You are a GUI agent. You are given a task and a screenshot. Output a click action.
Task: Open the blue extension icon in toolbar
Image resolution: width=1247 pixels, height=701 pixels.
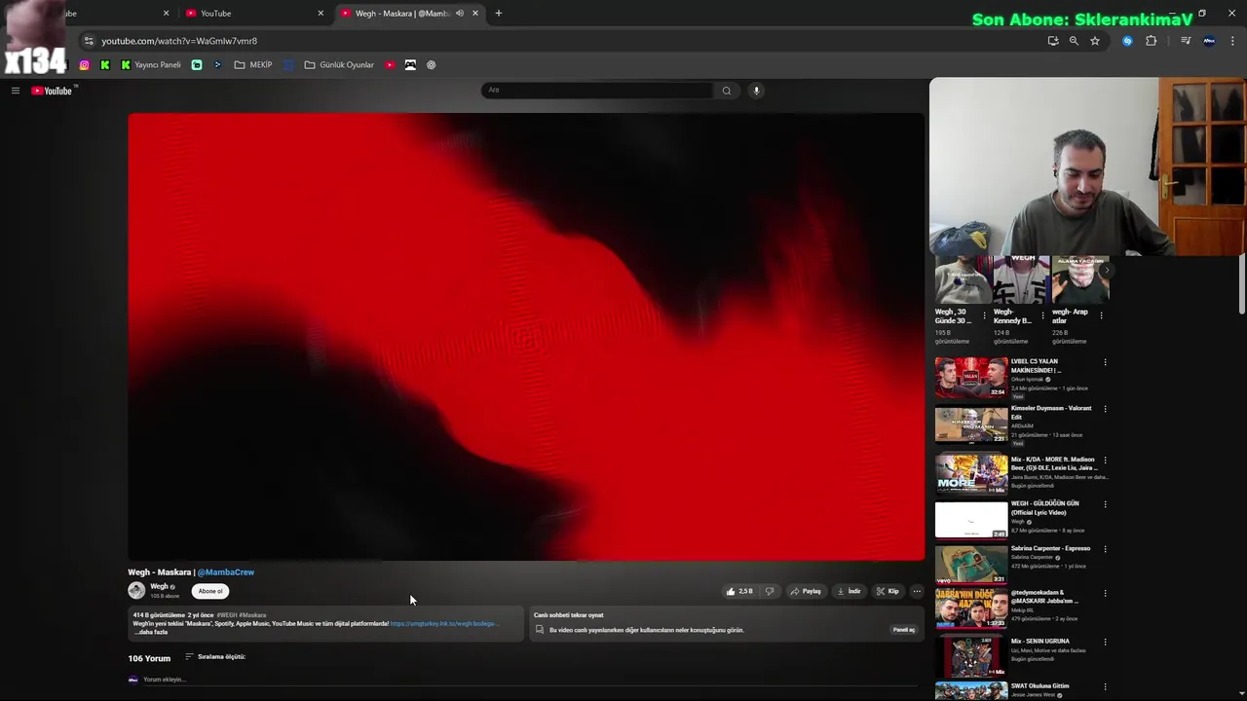tap(1127, 41)
